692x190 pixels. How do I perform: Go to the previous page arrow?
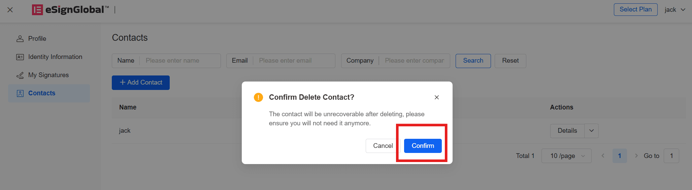(x=603, y=156)
